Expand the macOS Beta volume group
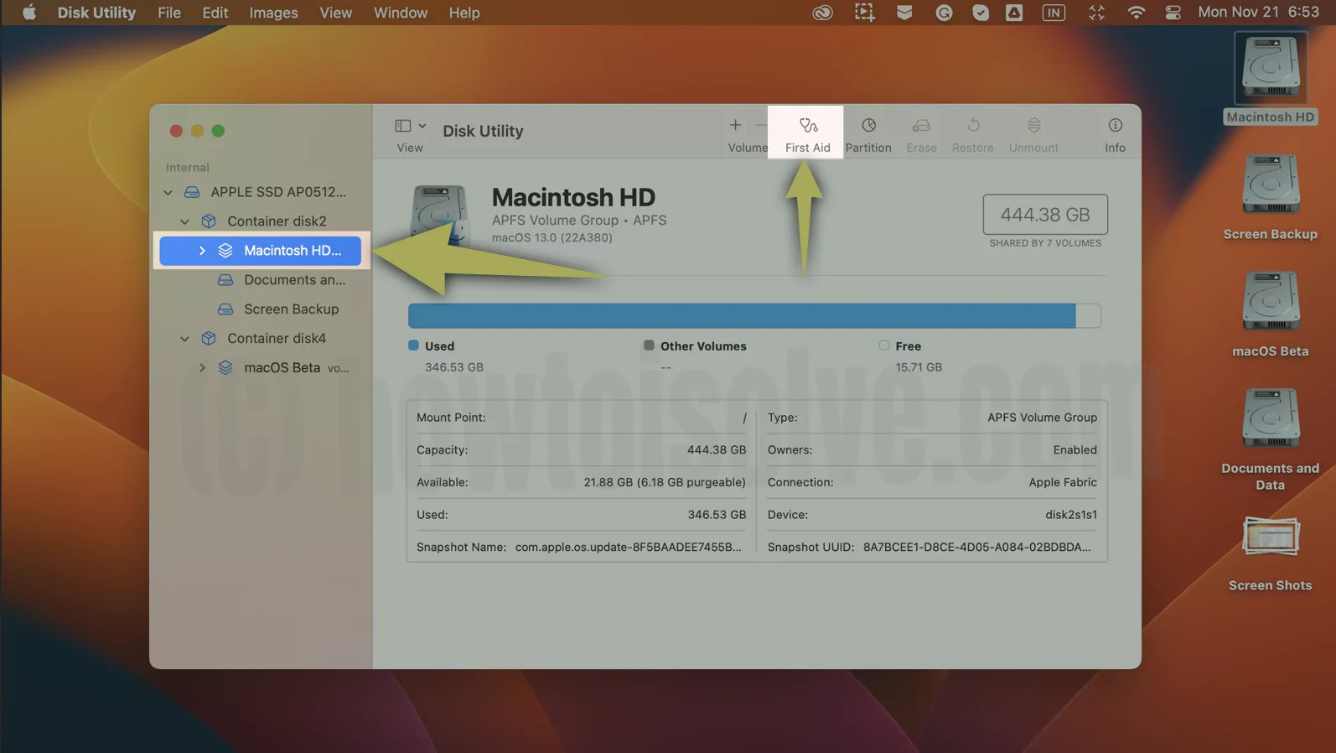Viewport: 1336px width, 753px height. [x=202, y=368]
